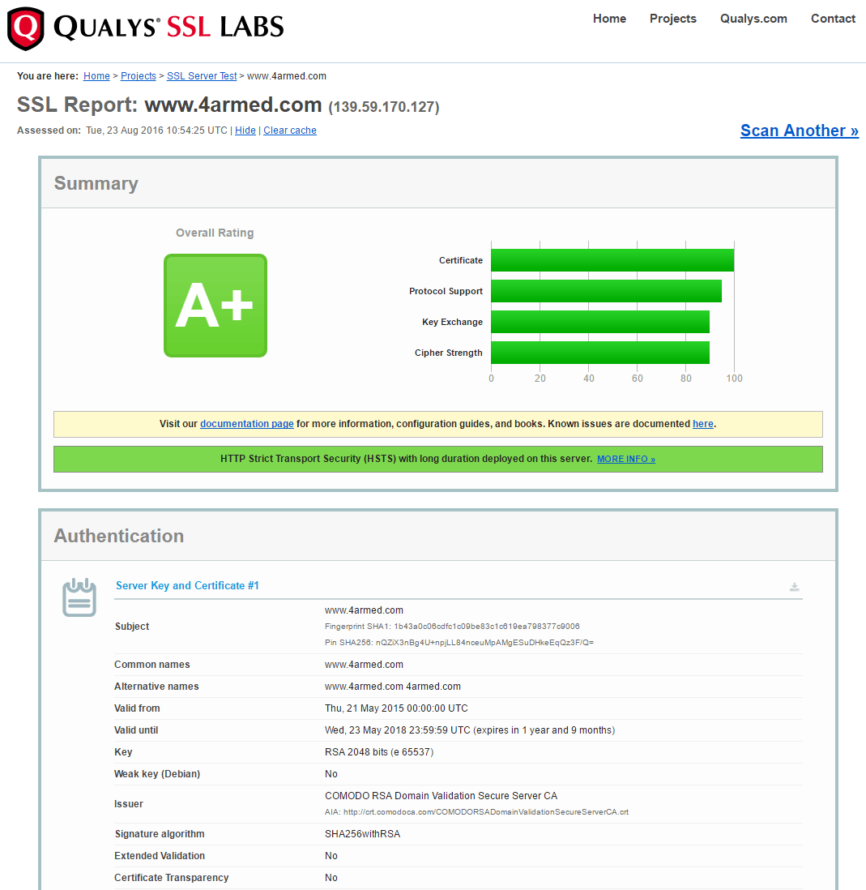The image size is (866, 890).
Task: Click the Weak key (Debian) label
Action: (157, 774)
